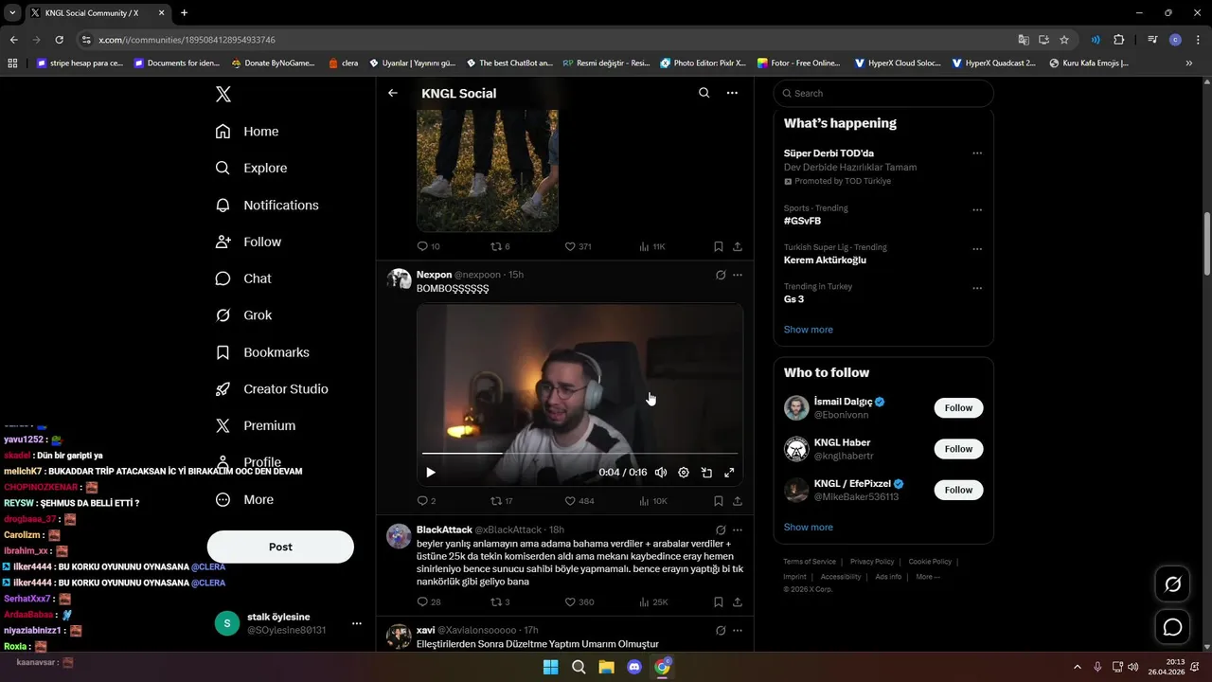Reload the page in Chrome
Viewport: 1212px width, 682px height.
[x=59, y=40]
